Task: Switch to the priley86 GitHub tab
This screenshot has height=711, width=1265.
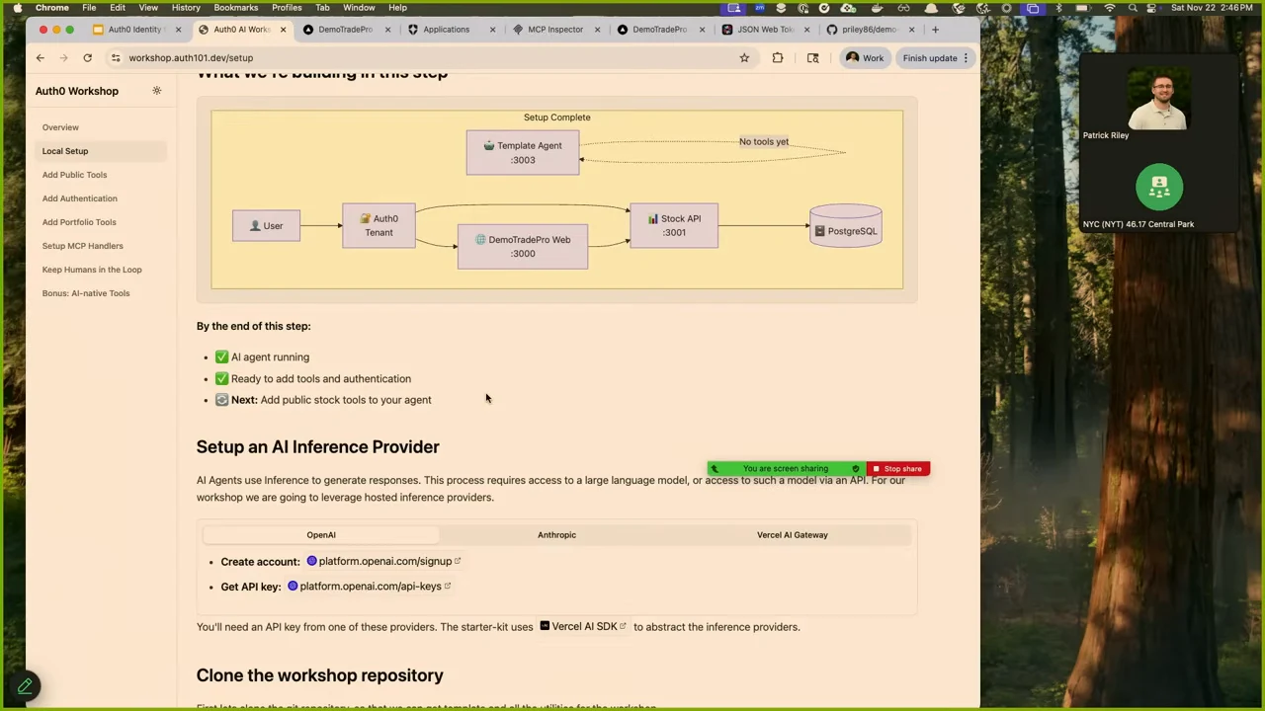Action: (869, 30)
